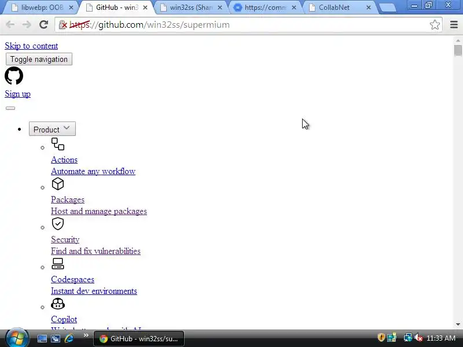This screenshot has width=463, height=347.
Task: Open the Chrome hamburger menu
Action: pyautogui.click(x=454, y=25)
